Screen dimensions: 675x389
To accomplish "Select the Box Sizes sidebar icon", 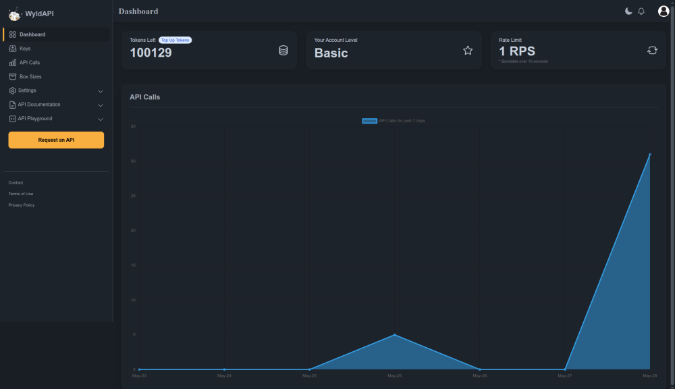I will click(x=12, y=76).
